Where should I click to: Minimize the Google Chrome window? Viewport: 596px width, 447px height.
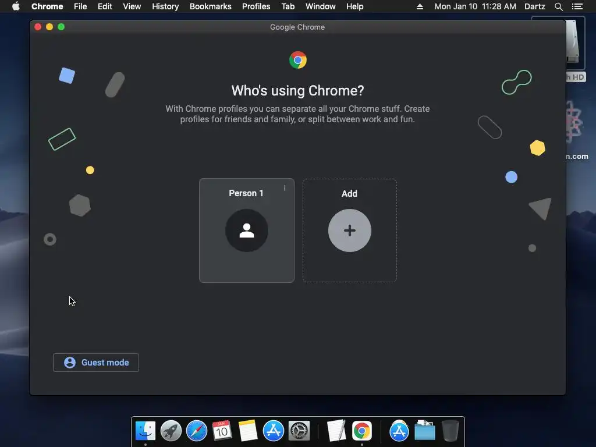[x=49, y=27]
